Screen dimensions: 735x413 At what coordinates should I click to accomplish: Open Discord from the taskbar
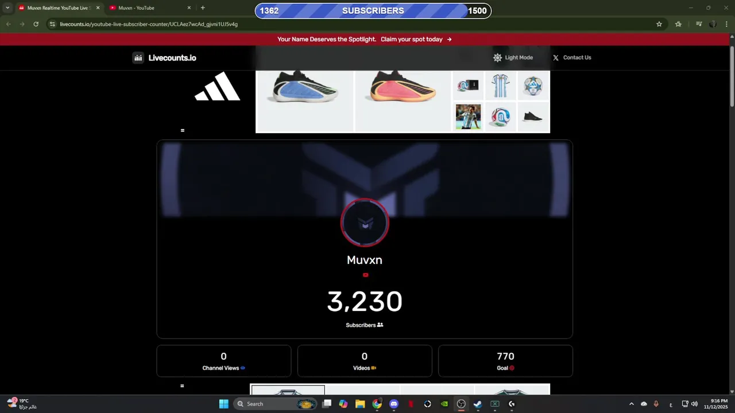(x=394, y=404)
